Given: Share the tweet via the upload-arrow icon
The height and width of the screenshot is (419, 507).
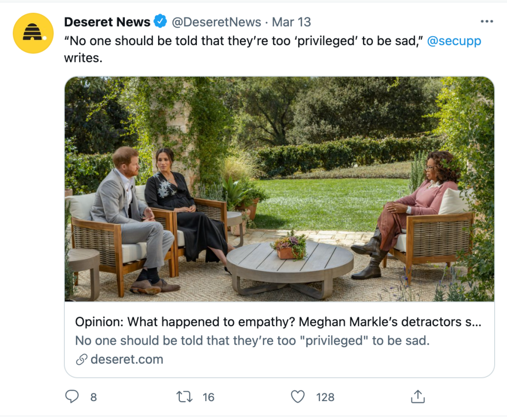Looking at the screenshot, I should click(x=418, y=397).
